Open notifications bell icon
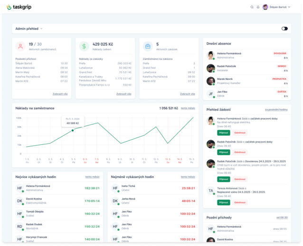Screen dimensions: 303x246 pos(258,7)
